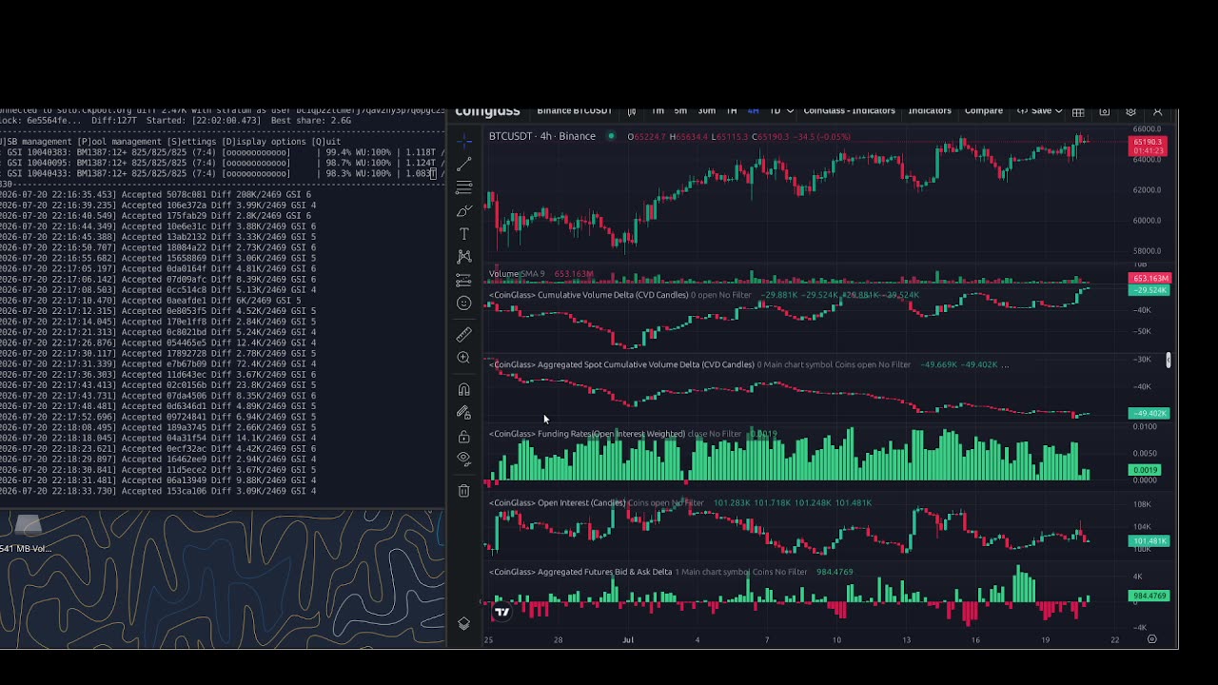Click the Funding Rates indicator title

[x=587, y=434]
